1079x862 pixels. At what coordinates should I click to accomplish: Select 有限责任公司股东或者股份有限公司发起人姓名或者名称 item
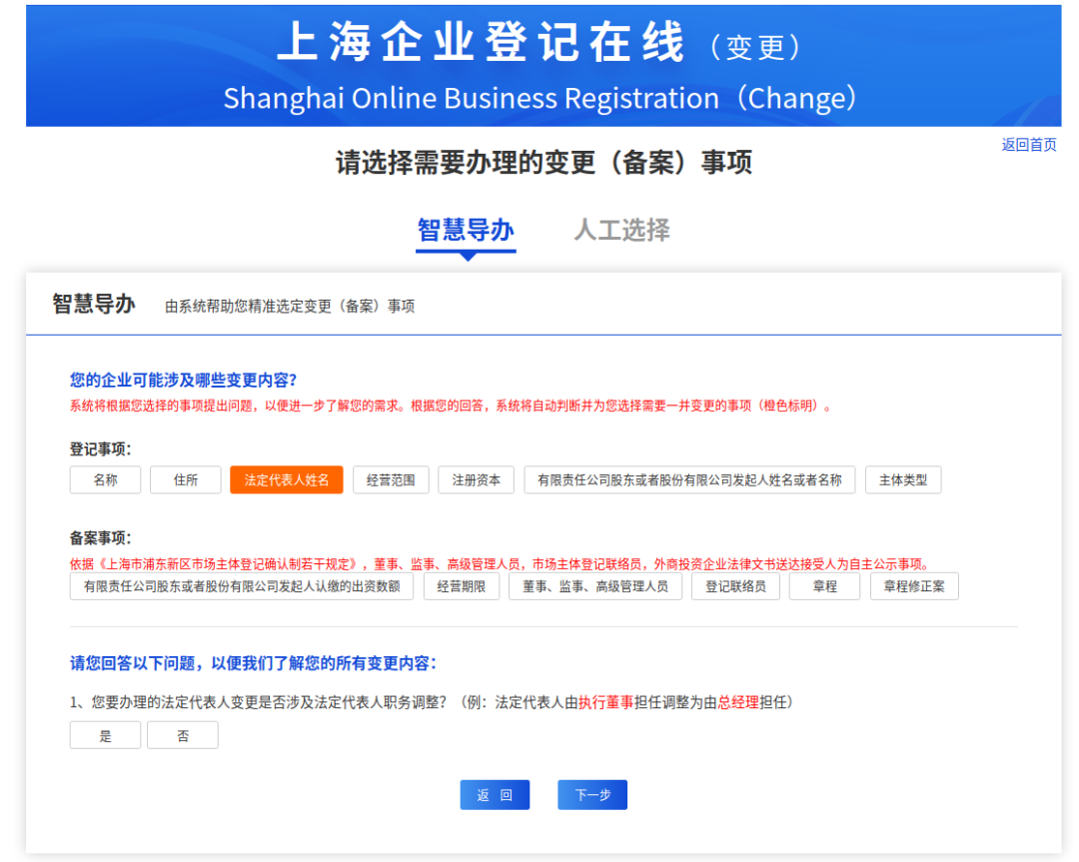coord(689,480)
